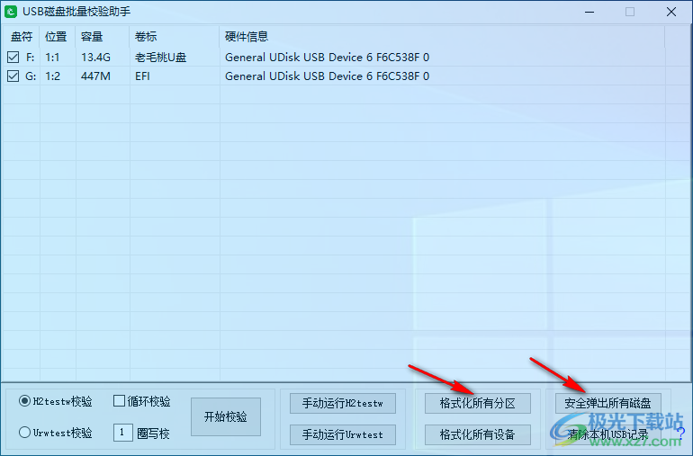Uncheck the F: drive checkbox

13,57
